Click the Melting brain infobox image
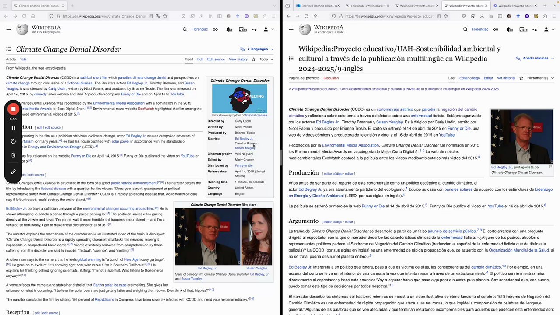 (239, 98)
